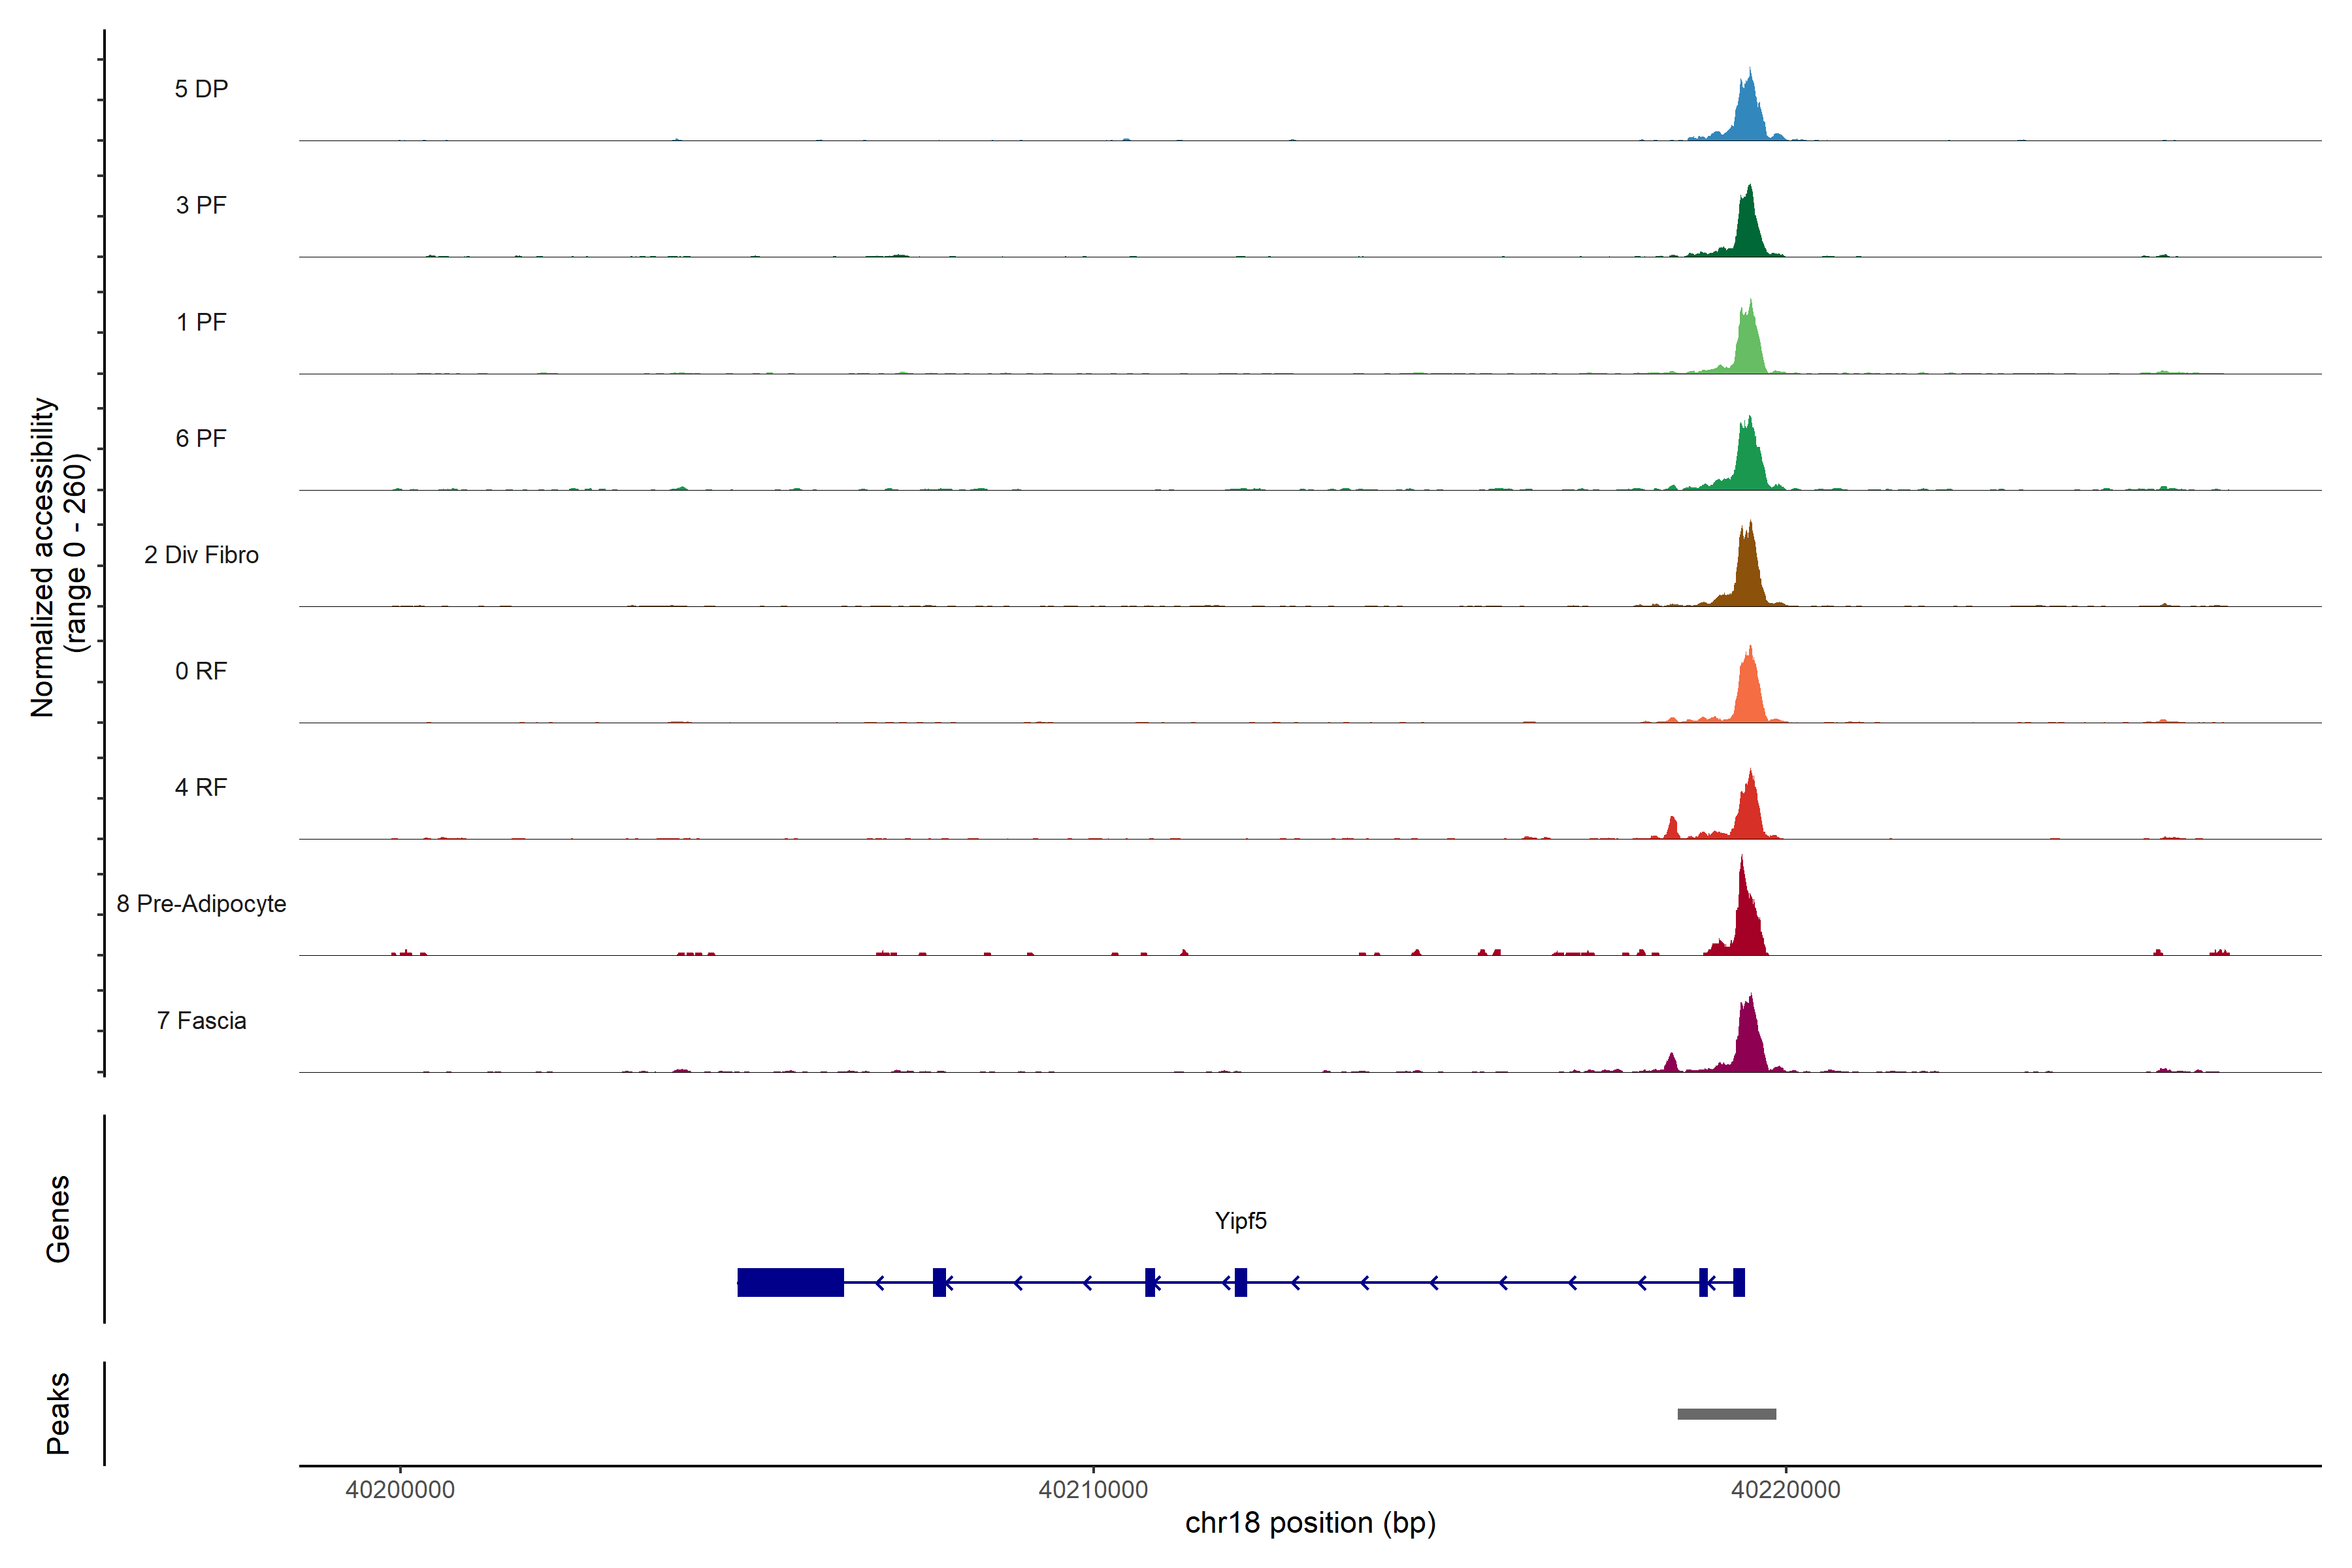Viewport: 2352px width, 1568px height.
Task: Click the gray peak region bar
Action: pos(1726,1414)
